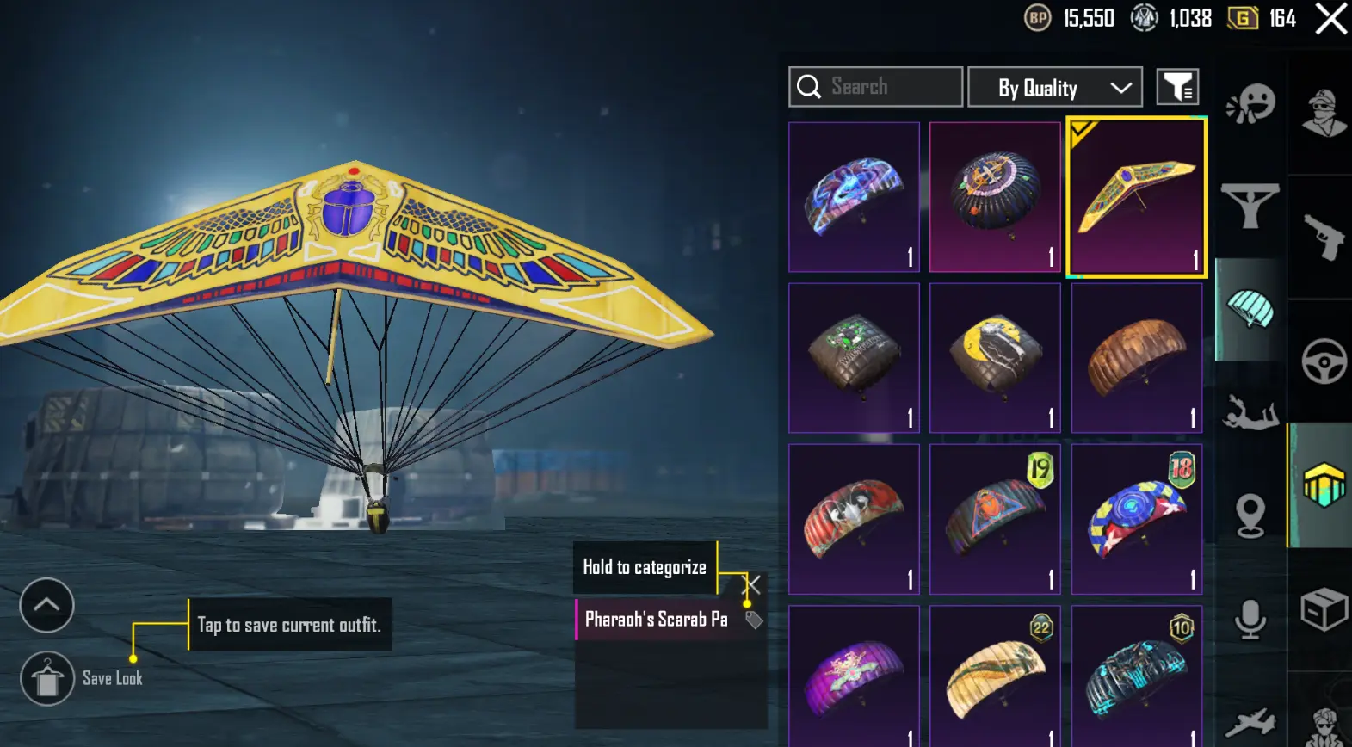Select the level 19 parachute thumbnail
1352x747 pixels.
coord(995,519)
